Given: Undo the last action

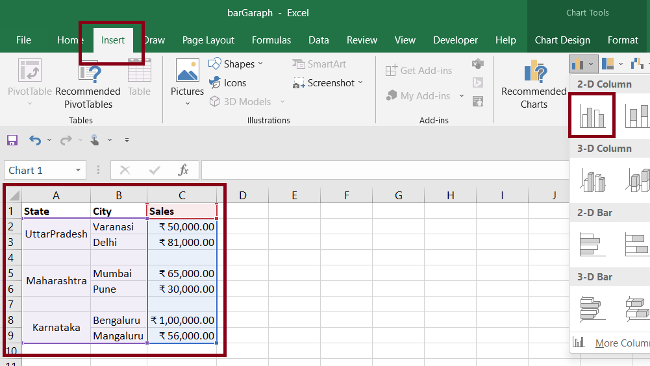Looking at the screenshot, I should point(35,140).
